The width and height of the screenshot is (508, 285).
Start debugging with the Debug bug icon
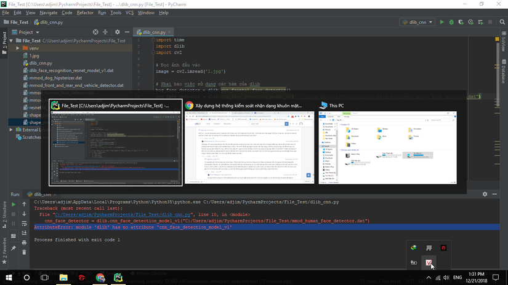(x=451, y=22)
